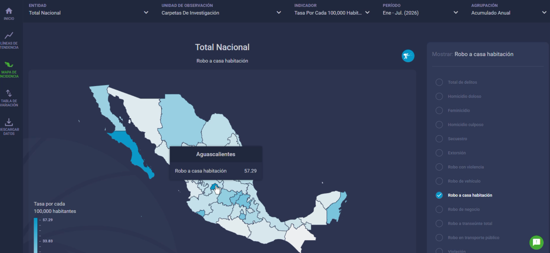Select Robo en transporte público option
The width and height of the screenshot is (550, 253).
pyautogui.click(x=467, y=237)
